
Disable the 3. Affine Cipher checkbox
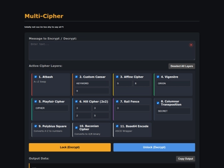(x=117, y=77)
